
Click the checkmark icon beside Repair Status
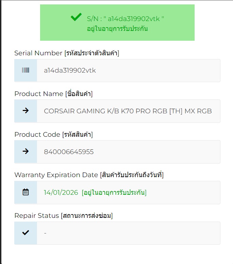pyautogui.click(x=25, y=233)
